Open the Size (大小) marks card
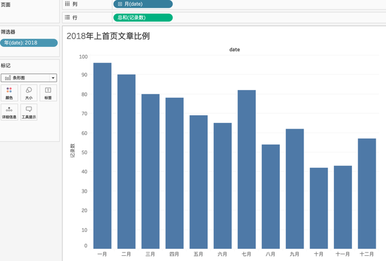 [x=29, y=93]
